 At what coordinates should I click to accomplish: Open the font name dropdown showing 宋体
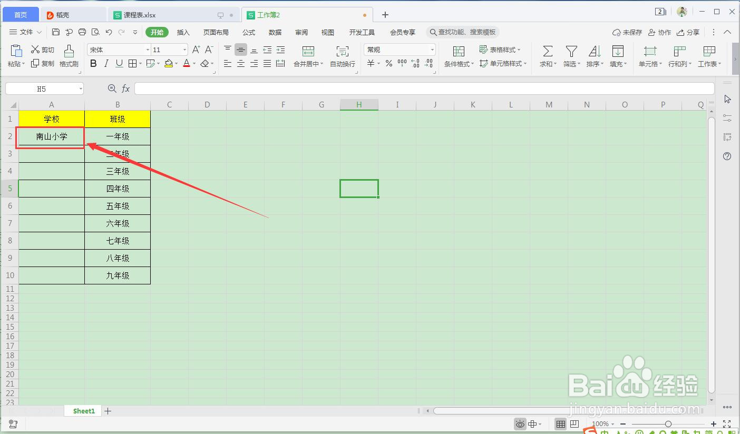[147, 49]
